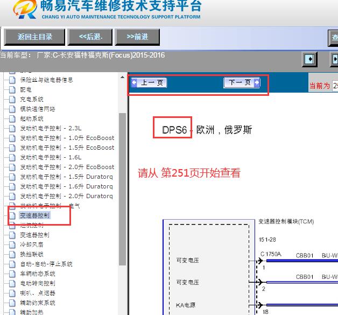Viewport: 338px width, 315px height.
Task: Click the right-arrow panel toggle button
Action: coord(309,59)
